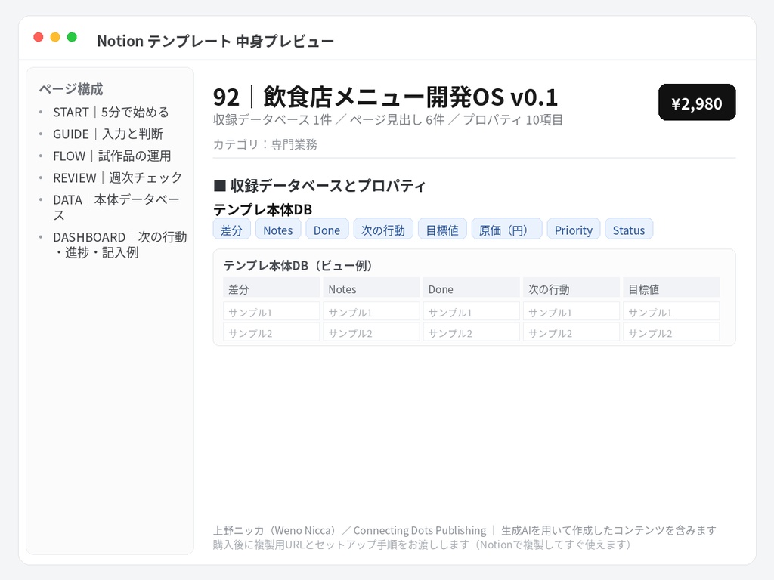The height and width of the screenshot is (580, 774).
Task: Click サンプル1 cell under 目標値 column
Action: (671, 312)
